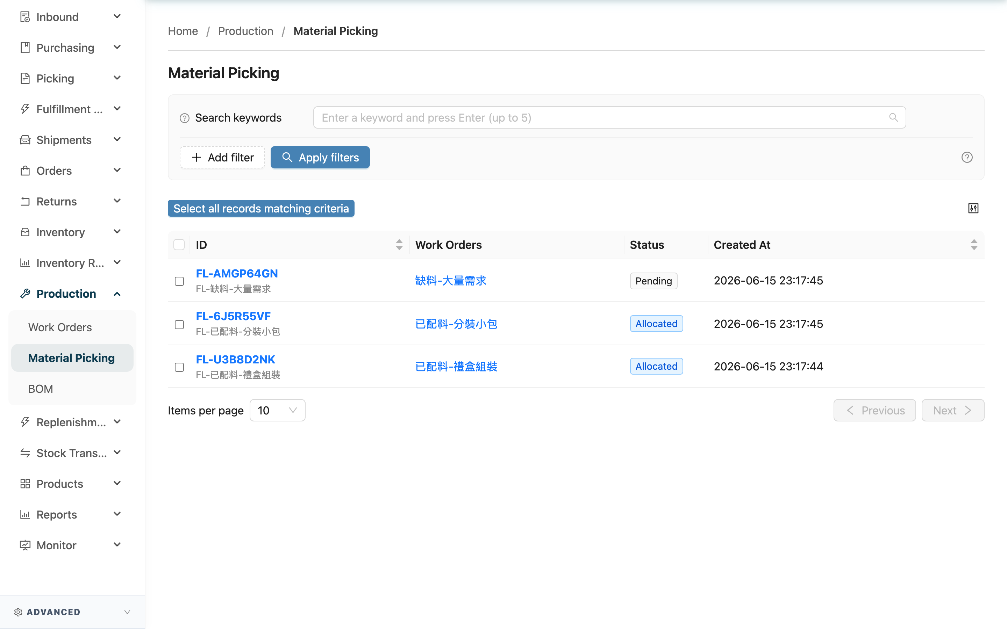Go to Production breadcrumb link

pos(245,31)
